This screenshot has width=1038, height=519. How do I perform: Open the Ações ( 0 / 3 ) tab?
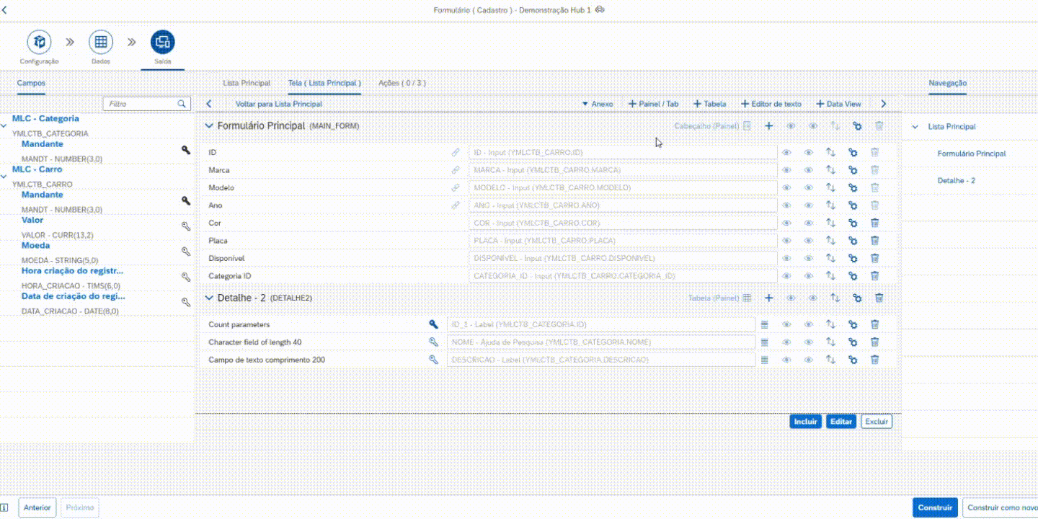click(x=402, y=83)
